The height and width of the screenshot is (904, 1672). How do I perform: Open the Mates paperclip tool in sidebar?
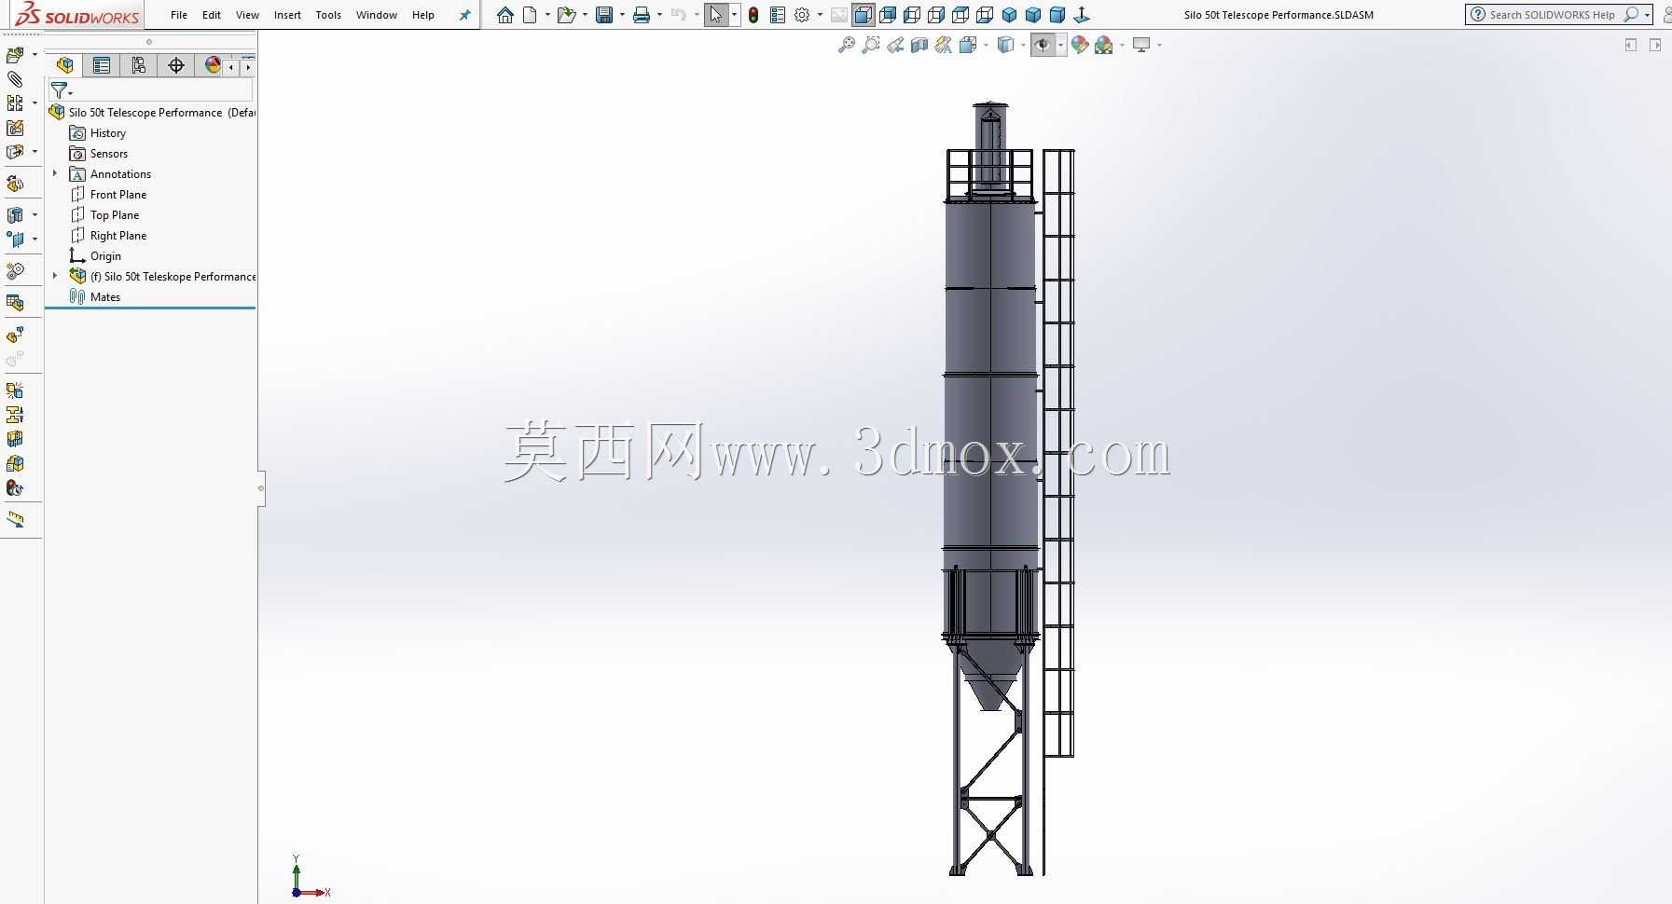point(15,79)
